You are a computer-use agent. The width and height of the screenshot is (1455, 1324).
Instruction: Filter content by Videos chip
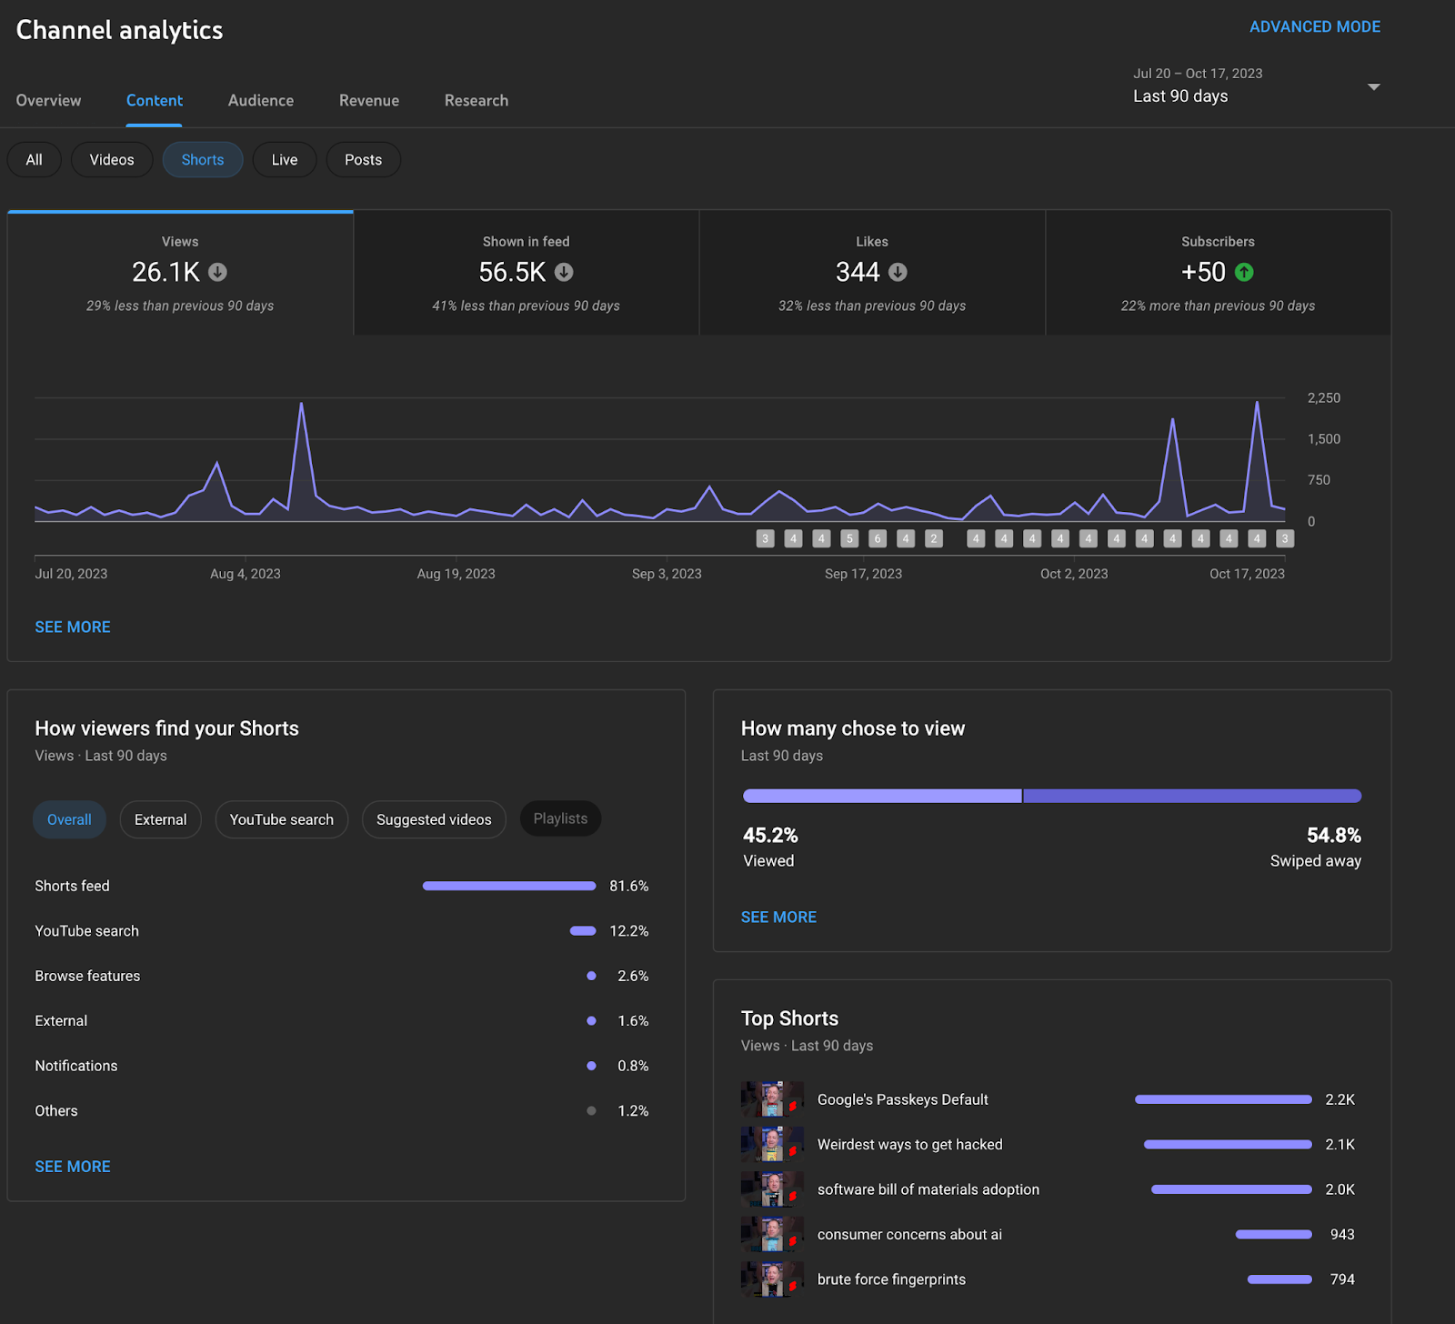[x=112, y=160]
